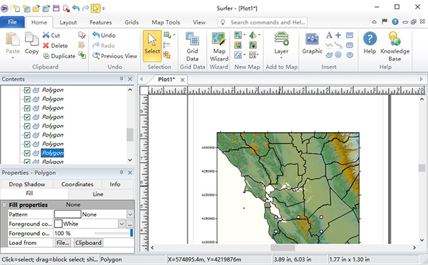Click the Post map icon in New Map

238,55
